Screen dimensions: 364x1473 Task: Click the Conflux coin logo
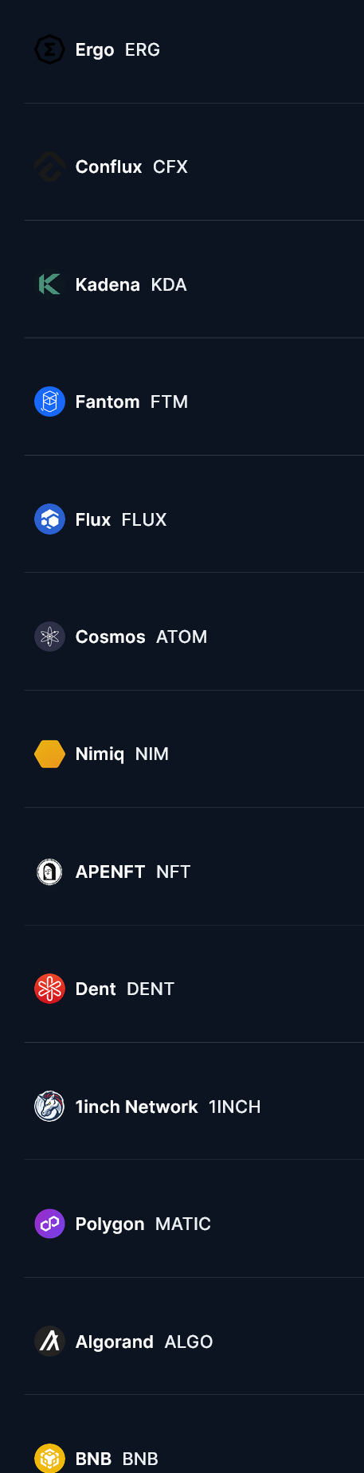(49, 166)
